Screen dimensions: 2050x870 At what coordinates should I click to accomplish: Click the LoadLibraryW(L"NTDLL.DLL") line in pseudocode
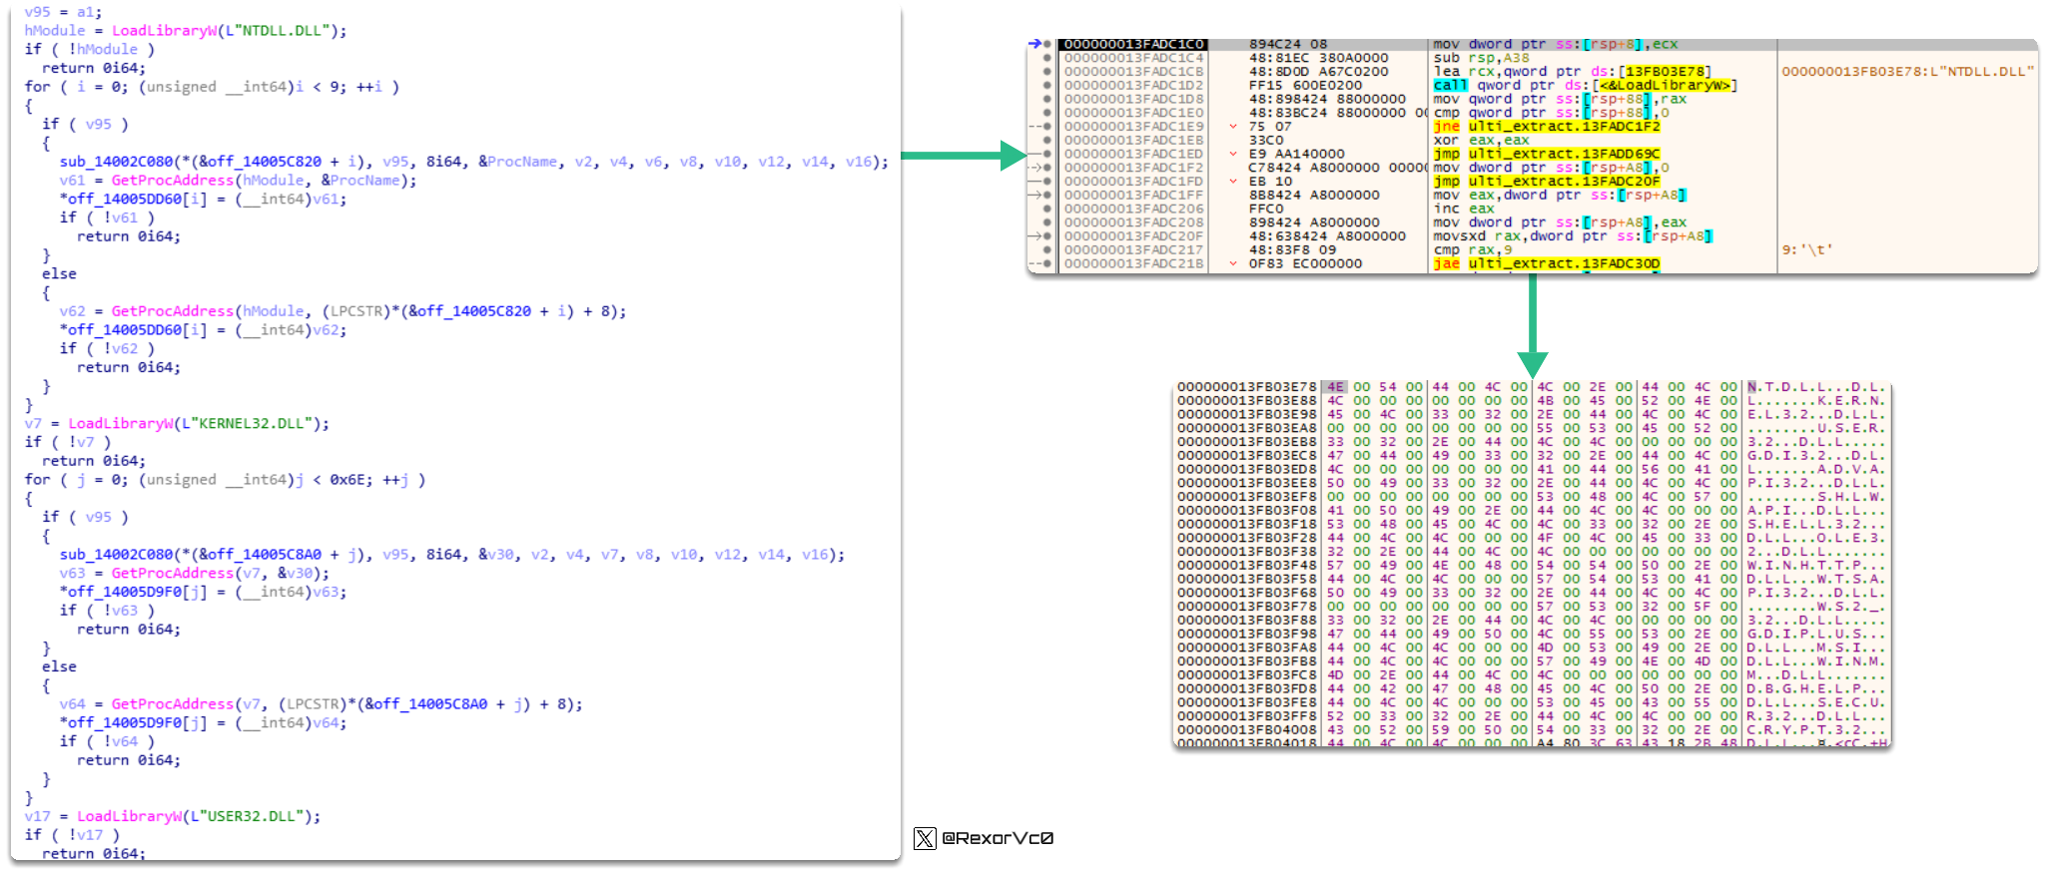pos(186,31)
